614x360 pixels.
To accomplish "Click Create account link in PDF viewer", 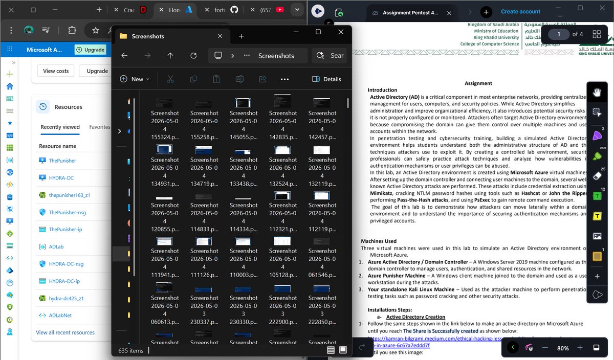I will click(x=520, y=11).
